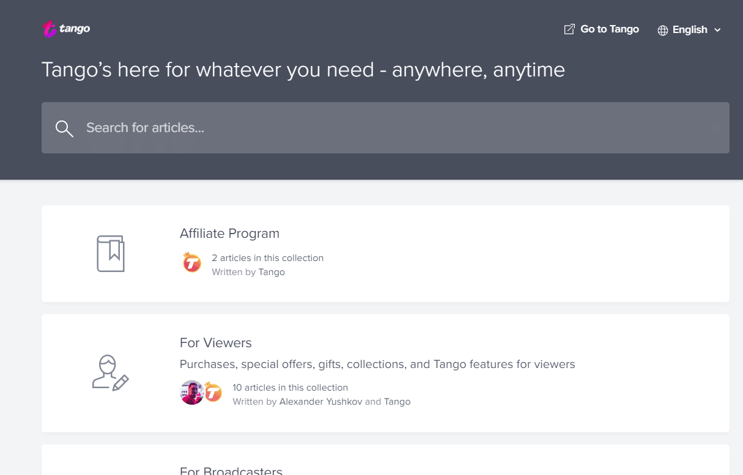This screenshot has width=743, height=475.
Task: Click Alexander Yushkov's avatar photo
Action: coord(191,392)
